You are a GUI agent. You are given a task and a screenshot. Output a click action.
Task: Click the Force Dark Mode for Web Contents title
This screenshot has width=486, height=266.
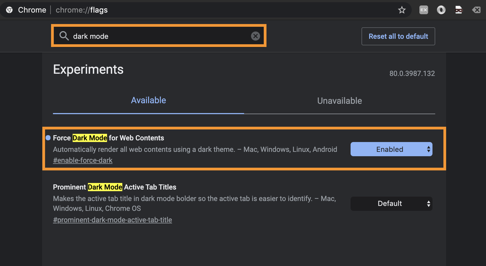(108, 138)
